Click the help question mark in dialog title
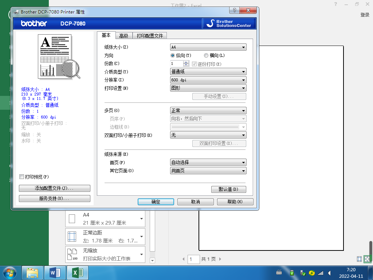This screenshot has height=280, width=373. pyautogui.click(x=234, y=10)
